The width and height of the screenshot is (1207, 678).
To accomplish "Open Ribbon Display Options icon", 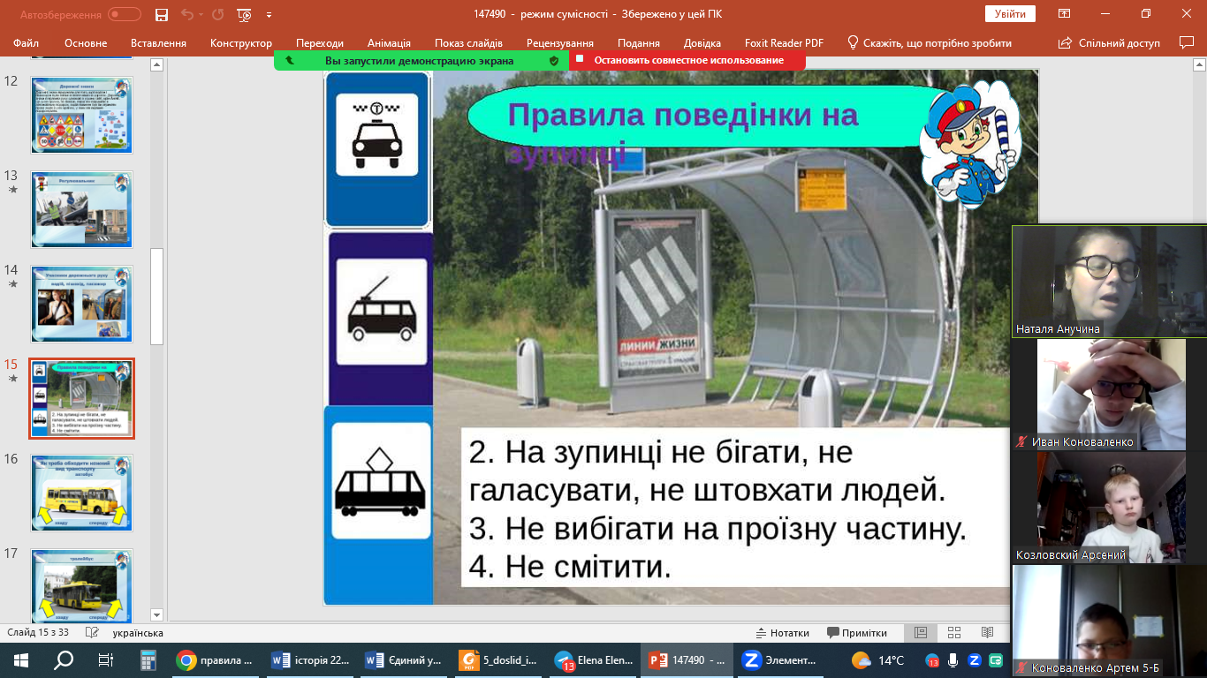I will [x=1065, y=14].
